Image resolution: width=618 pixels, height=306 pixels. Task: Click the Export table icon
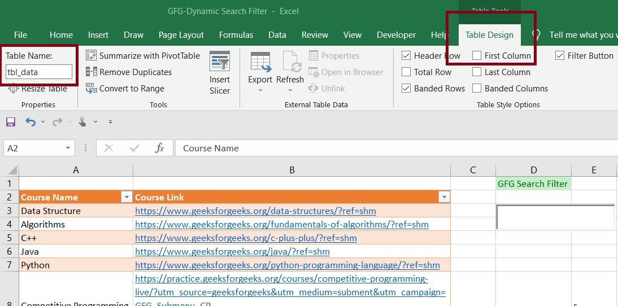260,62
